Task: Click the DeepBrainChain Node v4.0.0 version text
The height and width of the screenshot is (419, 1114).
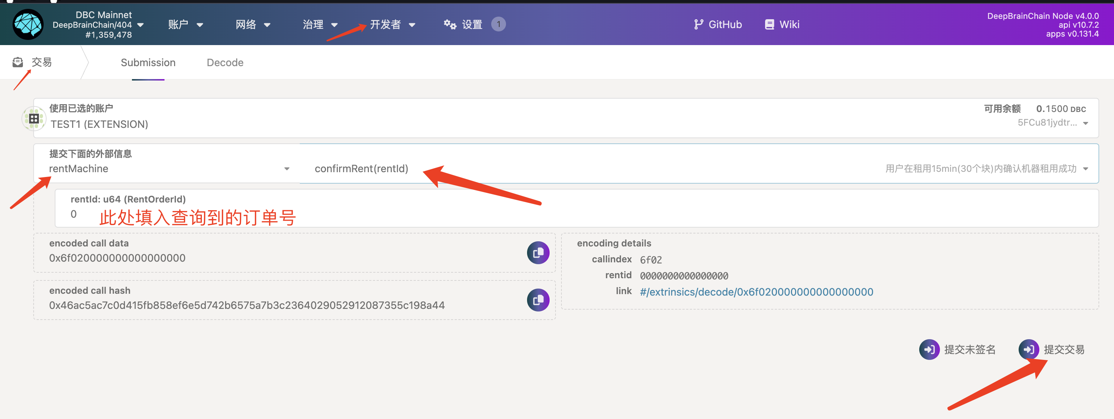Action: 1043,16
